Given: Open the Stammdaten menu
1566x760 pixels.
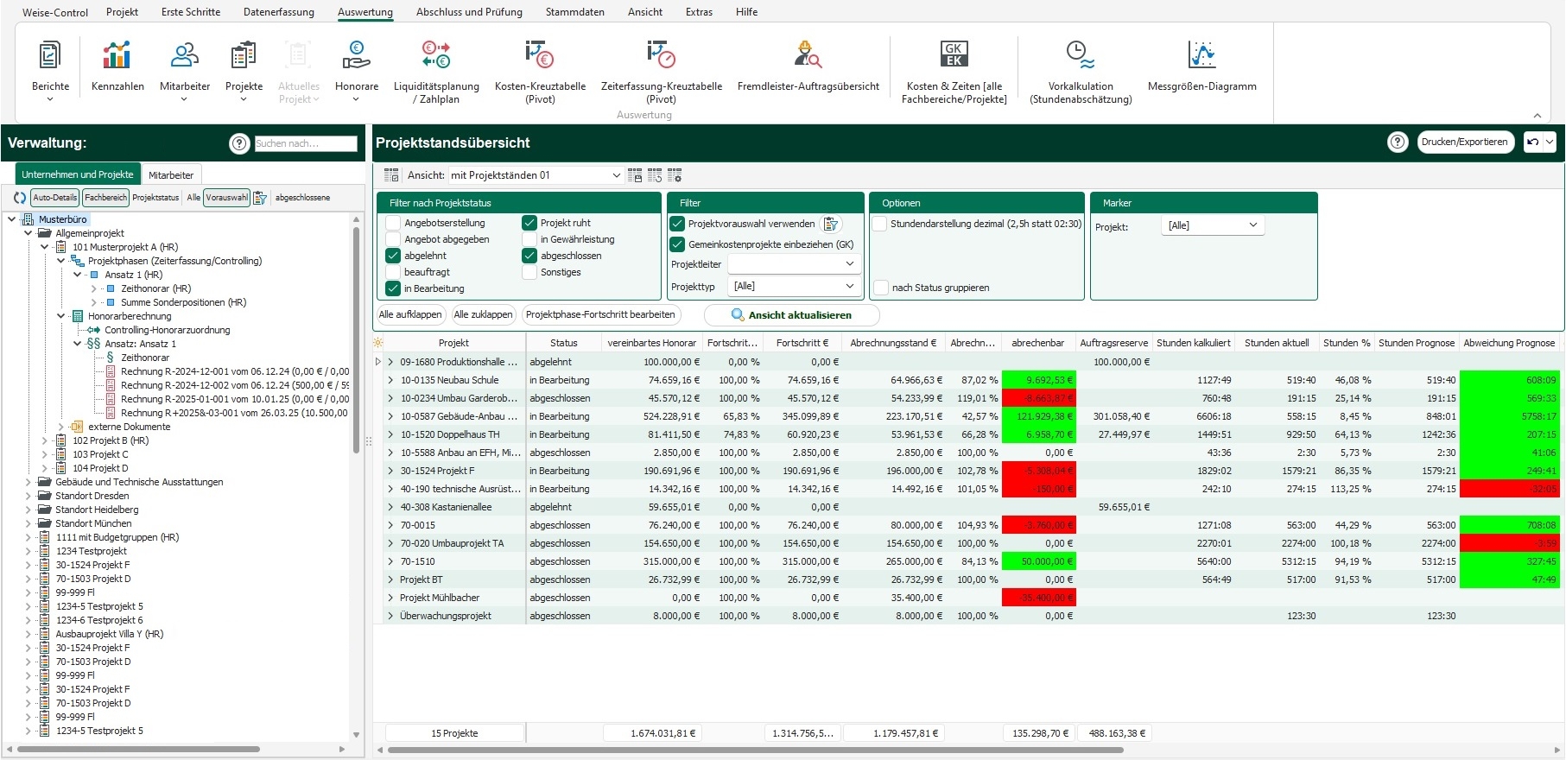Looking at the screenshot, I should click(x=574, y=12).
